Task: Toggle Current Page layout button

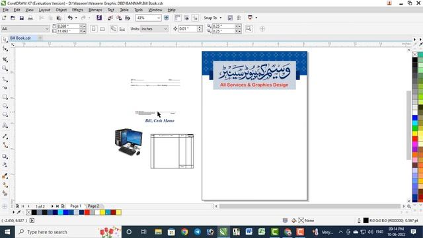Action: click(122, 28)
